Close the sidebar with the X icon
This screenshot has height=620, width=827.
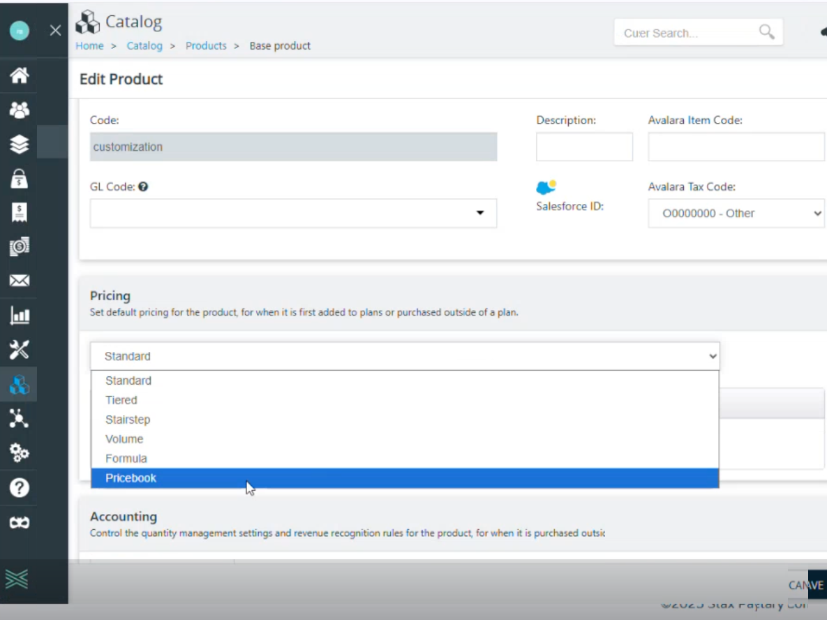(55, 31)
